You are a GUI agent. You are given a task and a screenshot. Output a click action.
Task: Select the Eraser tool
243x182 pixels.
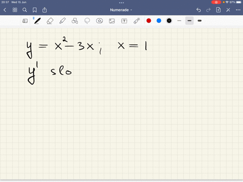coord(50,21)
